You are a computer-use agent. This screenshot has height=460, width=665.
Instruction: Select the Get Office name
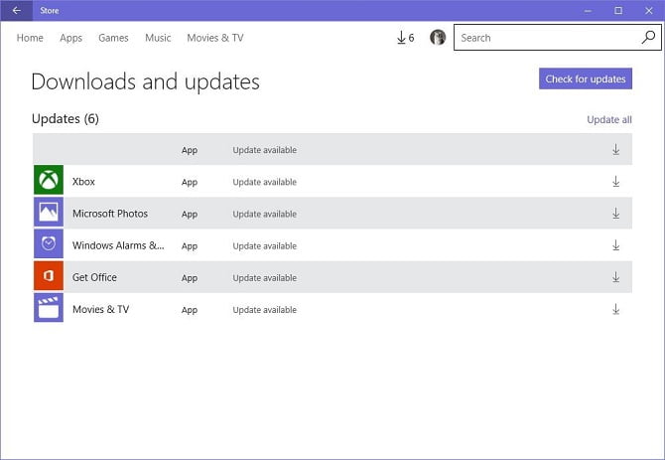pos(94,277)
